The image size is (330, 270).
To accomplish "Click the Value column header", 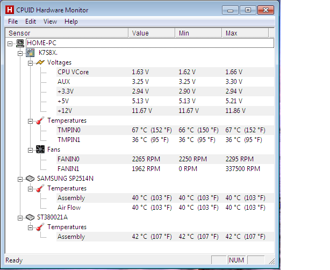I will 152,33.
